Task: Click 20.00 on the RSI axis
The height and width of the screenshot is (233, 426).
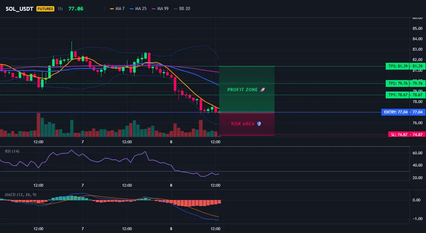Action: click(x=417, y=178)
